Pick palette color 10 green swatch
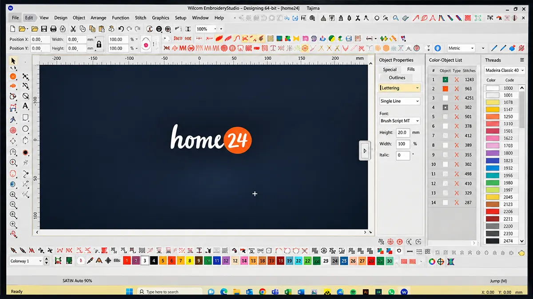 [208, 261]
